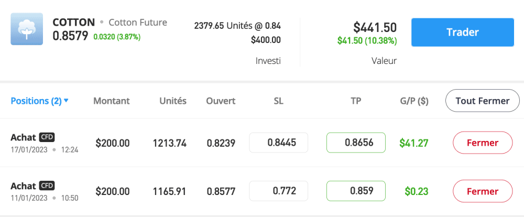Screen dimensions: 524x217
Task: Click the G/P ($) column header
Action: tap(413, 101)
